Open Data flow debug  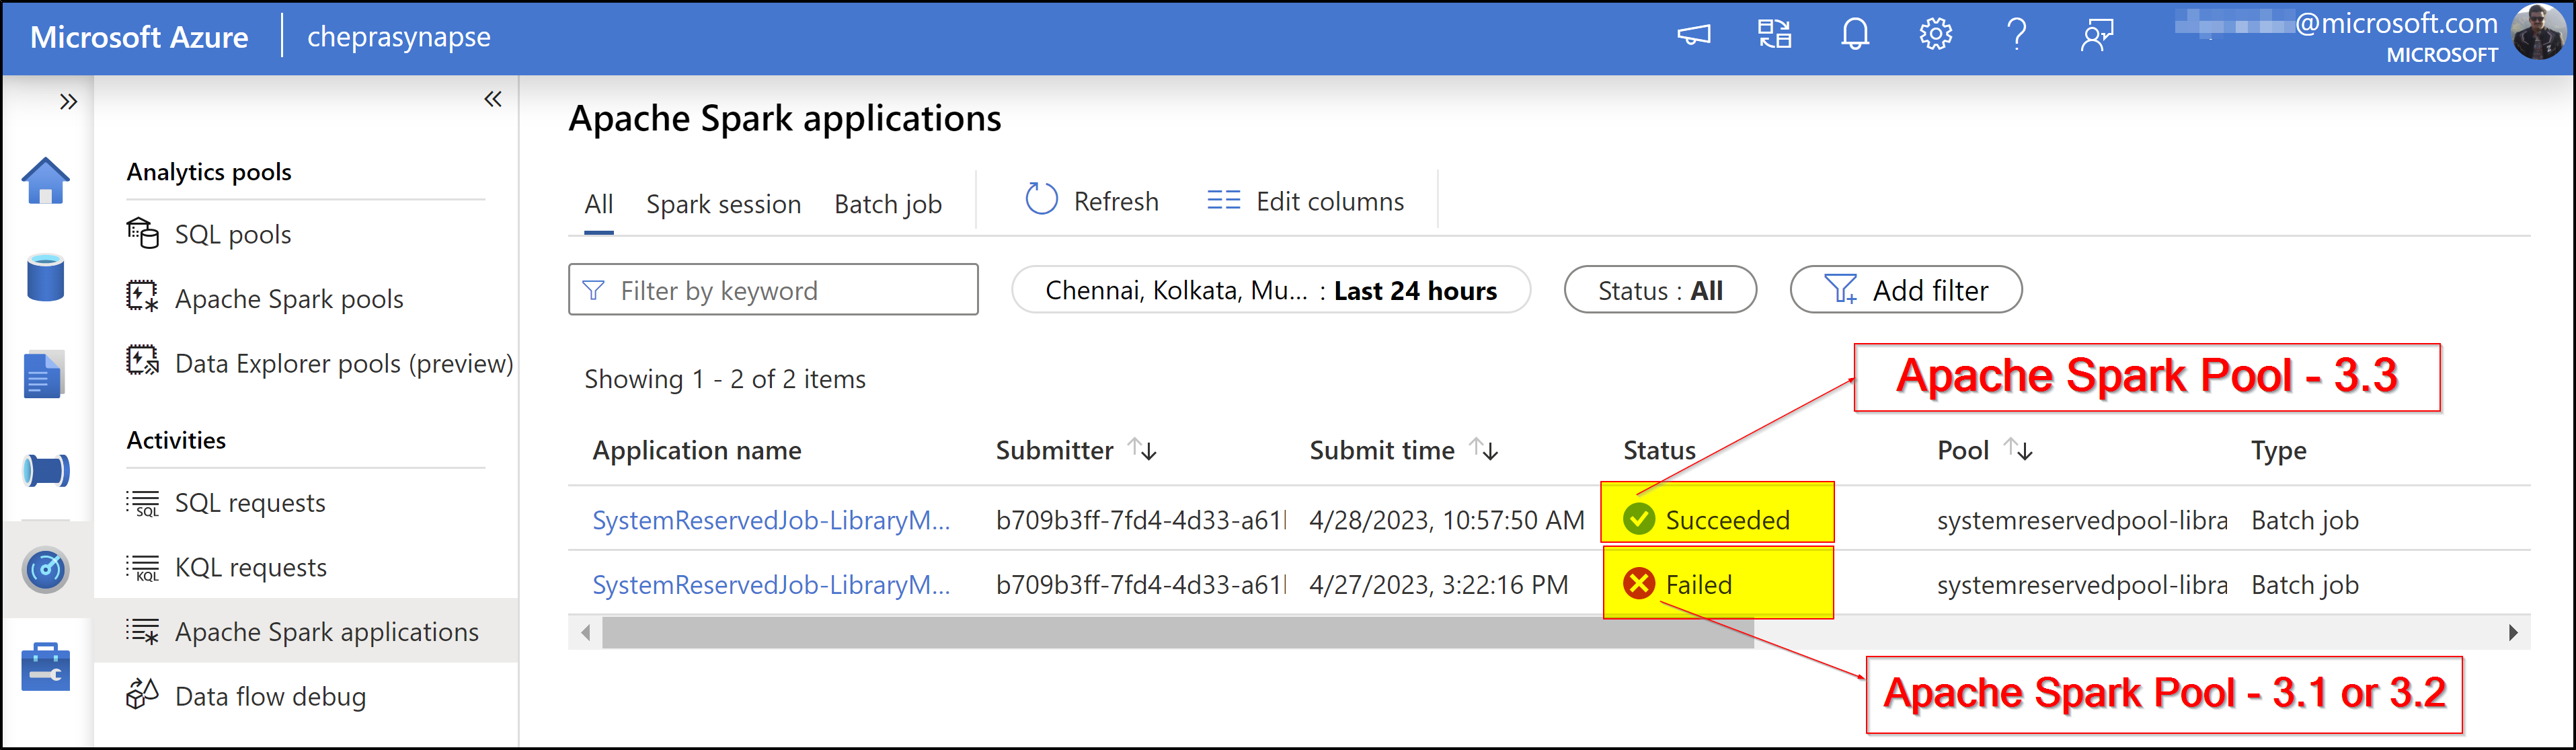point(270,696)
